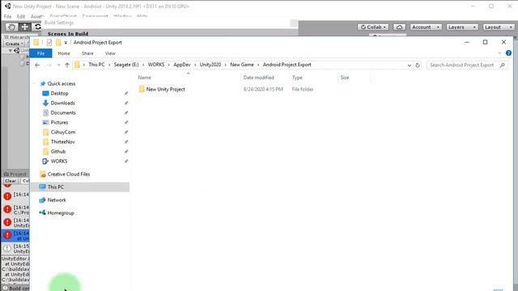Open Network in navigation pane
518x291 pixels.
tap(57, 200)
